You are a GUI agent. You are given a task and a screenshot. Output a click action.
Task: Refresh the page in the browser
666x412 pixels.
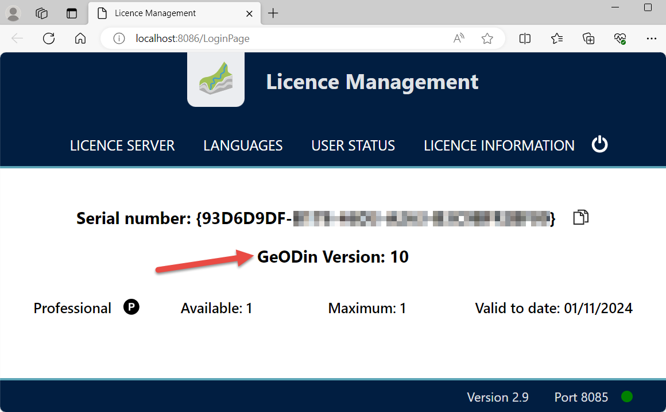(49, 38)
